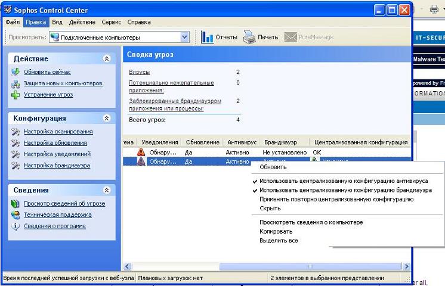Sort by the Уведомления column header

[160, 142]
